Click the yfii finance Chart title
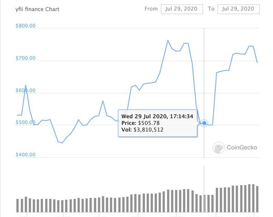The height and width of the screenshot is (217, 273). (x=38, y=9)
